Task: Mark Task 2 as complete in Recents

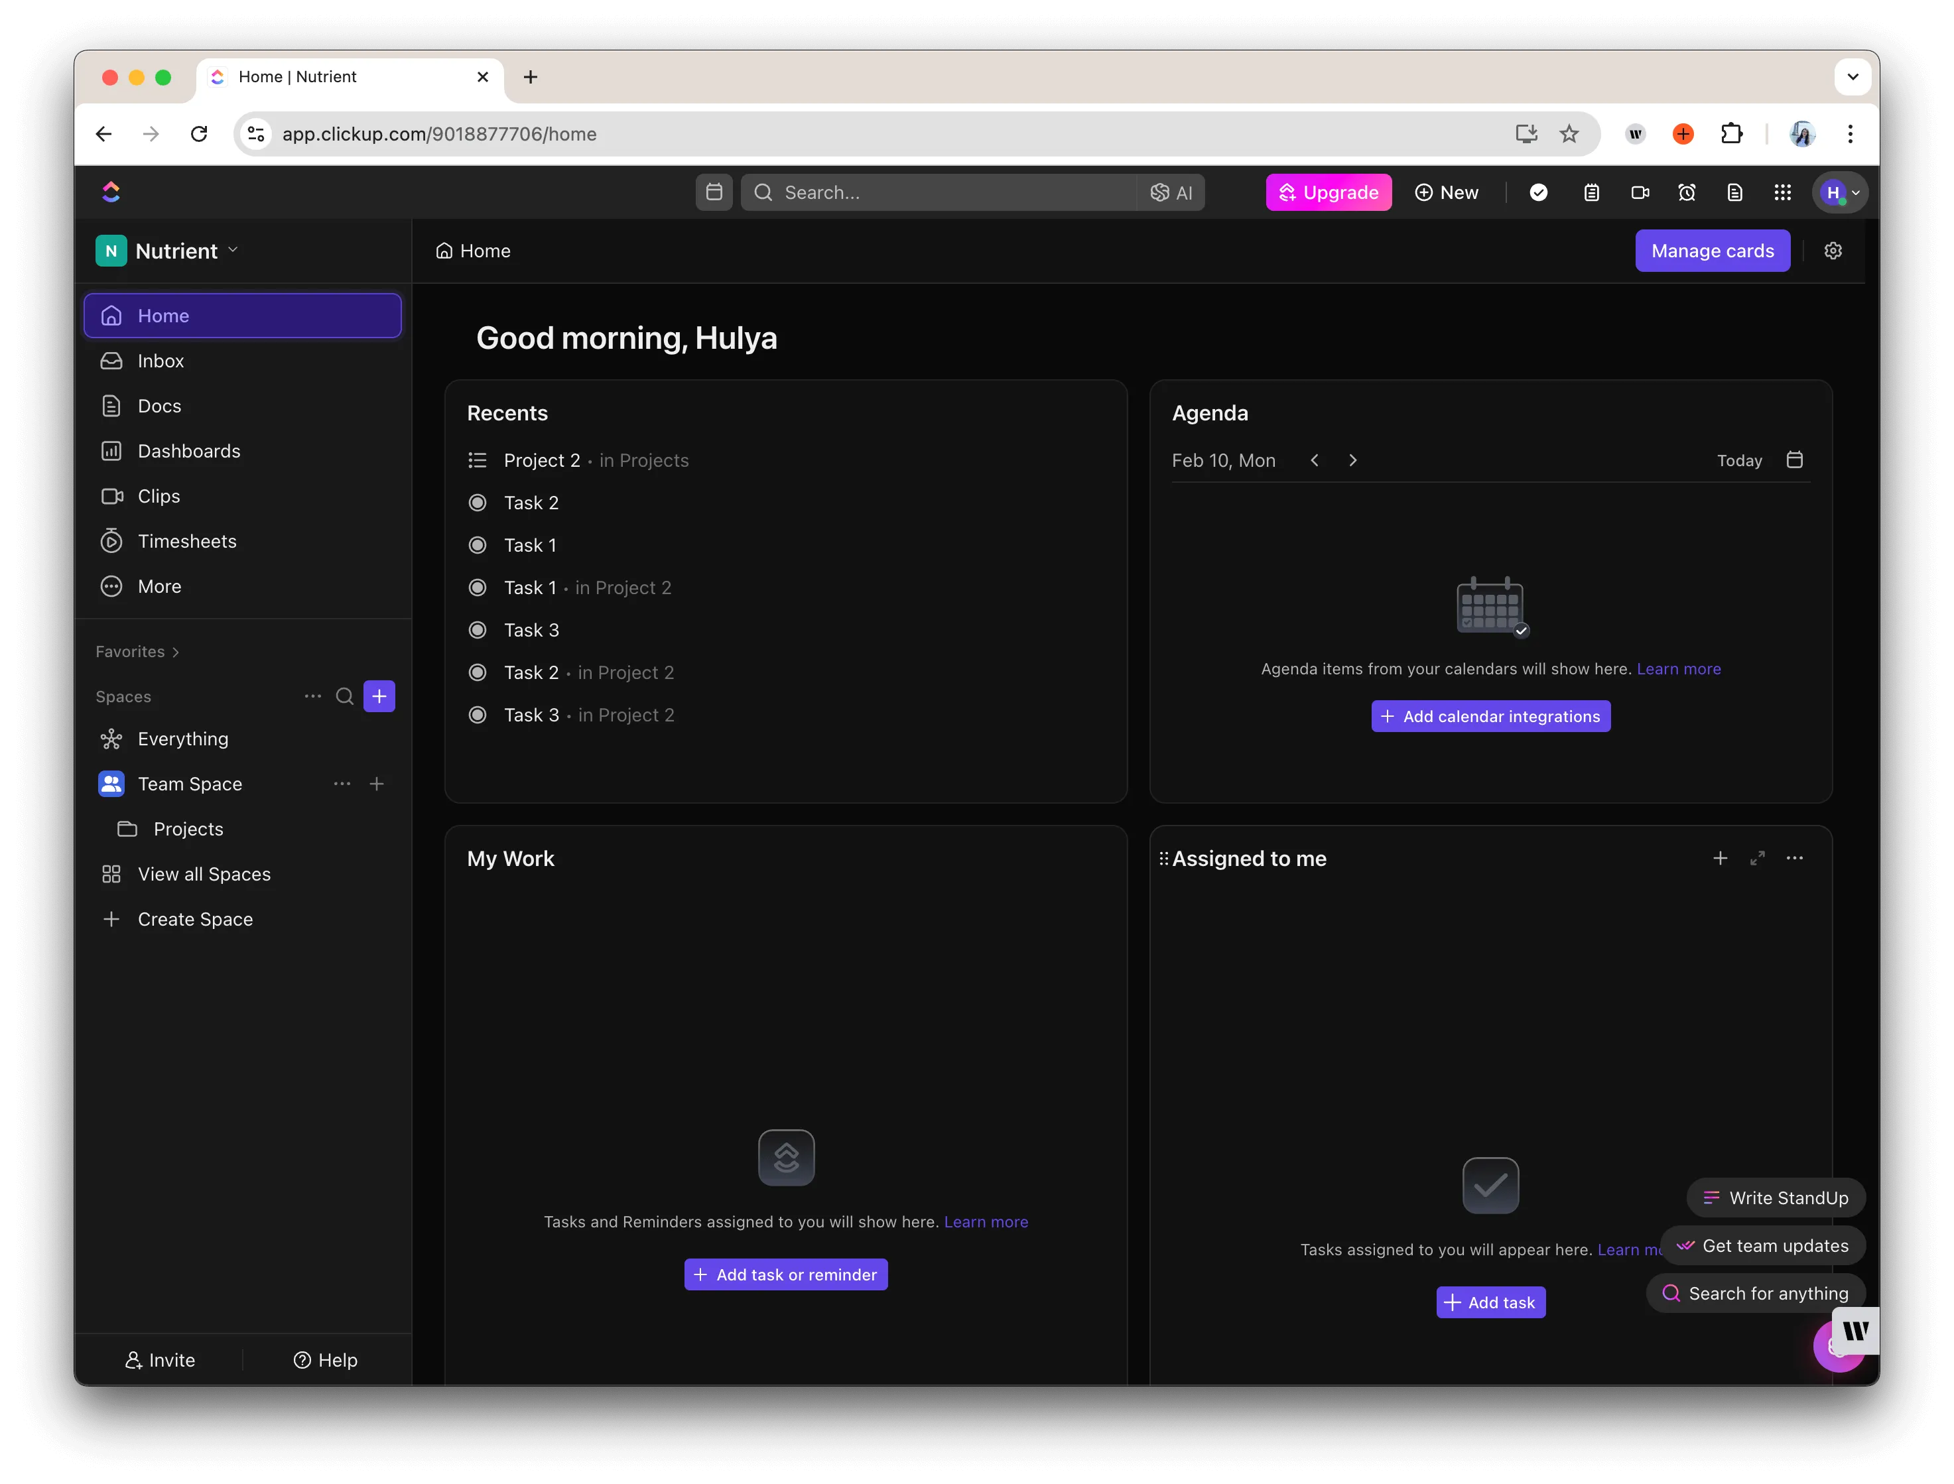Action: pos(478,502)
